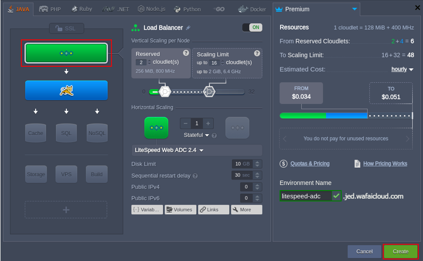Switch to the Docker tab

[x=252, y=9]
